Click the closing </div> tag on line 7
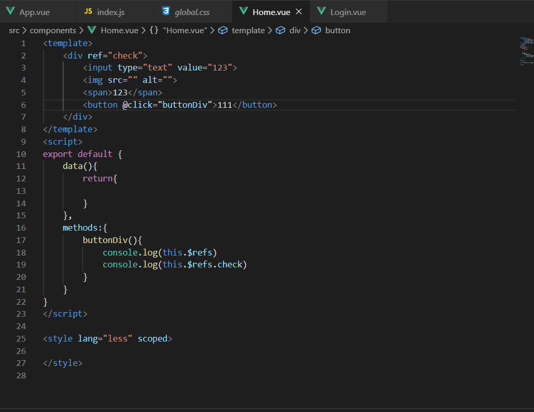The height and width of the screenshot is (412, 534). coord(78,117)
